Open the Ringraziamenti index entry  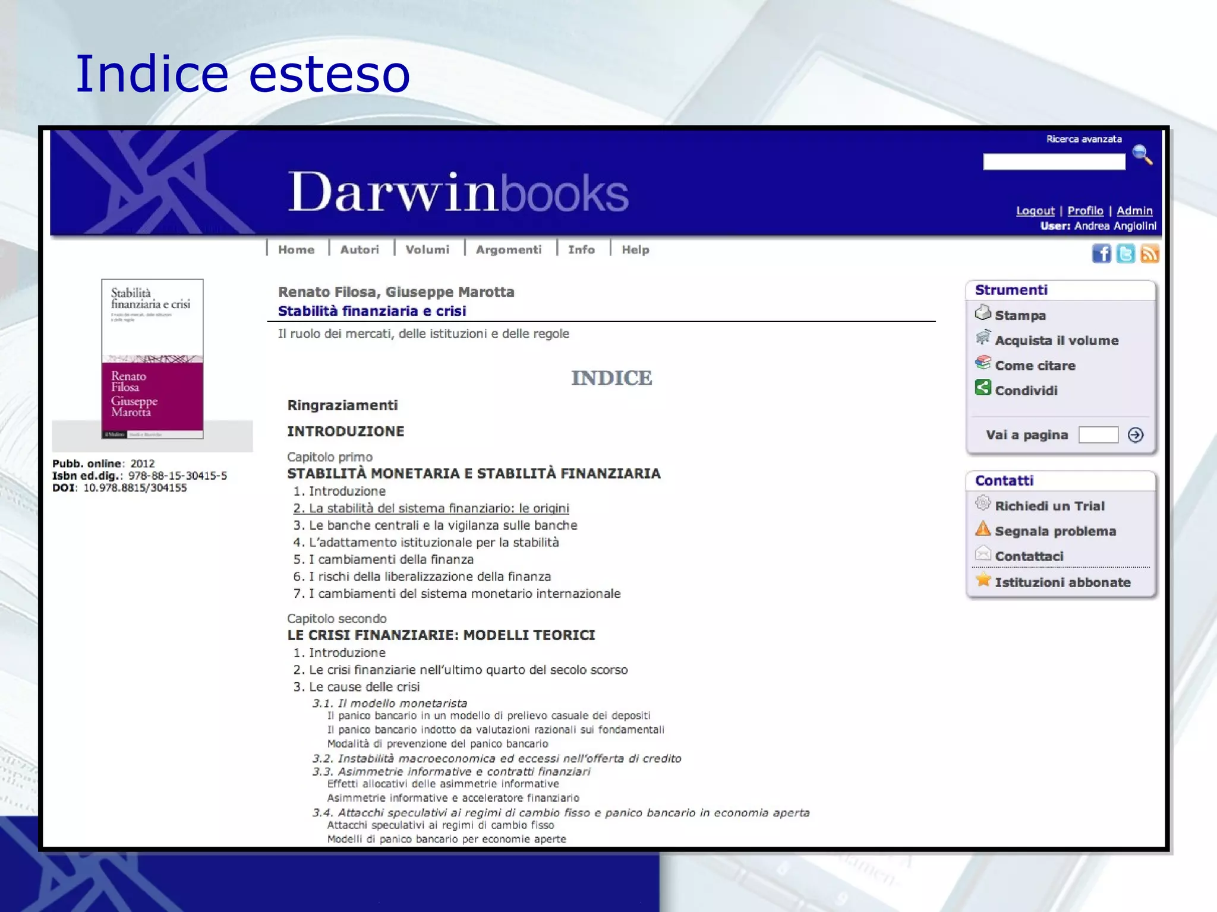click(x=342, y=406)
